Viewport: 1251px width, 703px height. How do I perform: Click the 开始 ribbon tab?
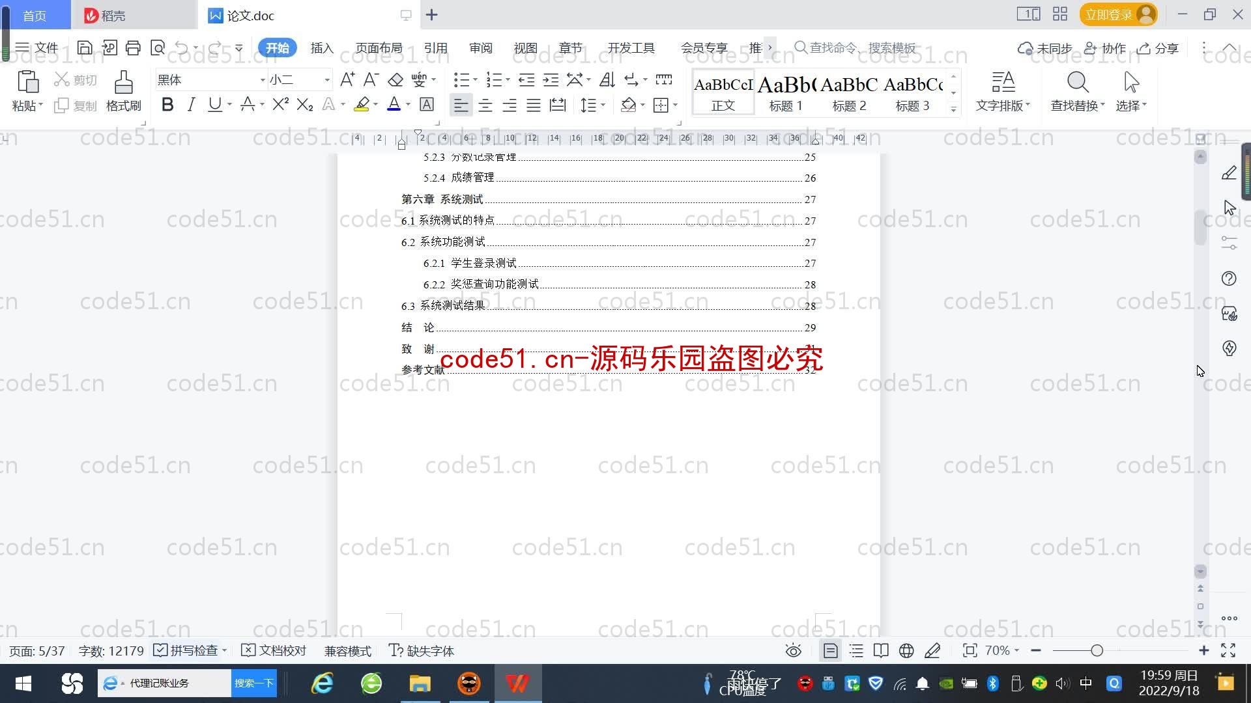click(x=278, y=48)
